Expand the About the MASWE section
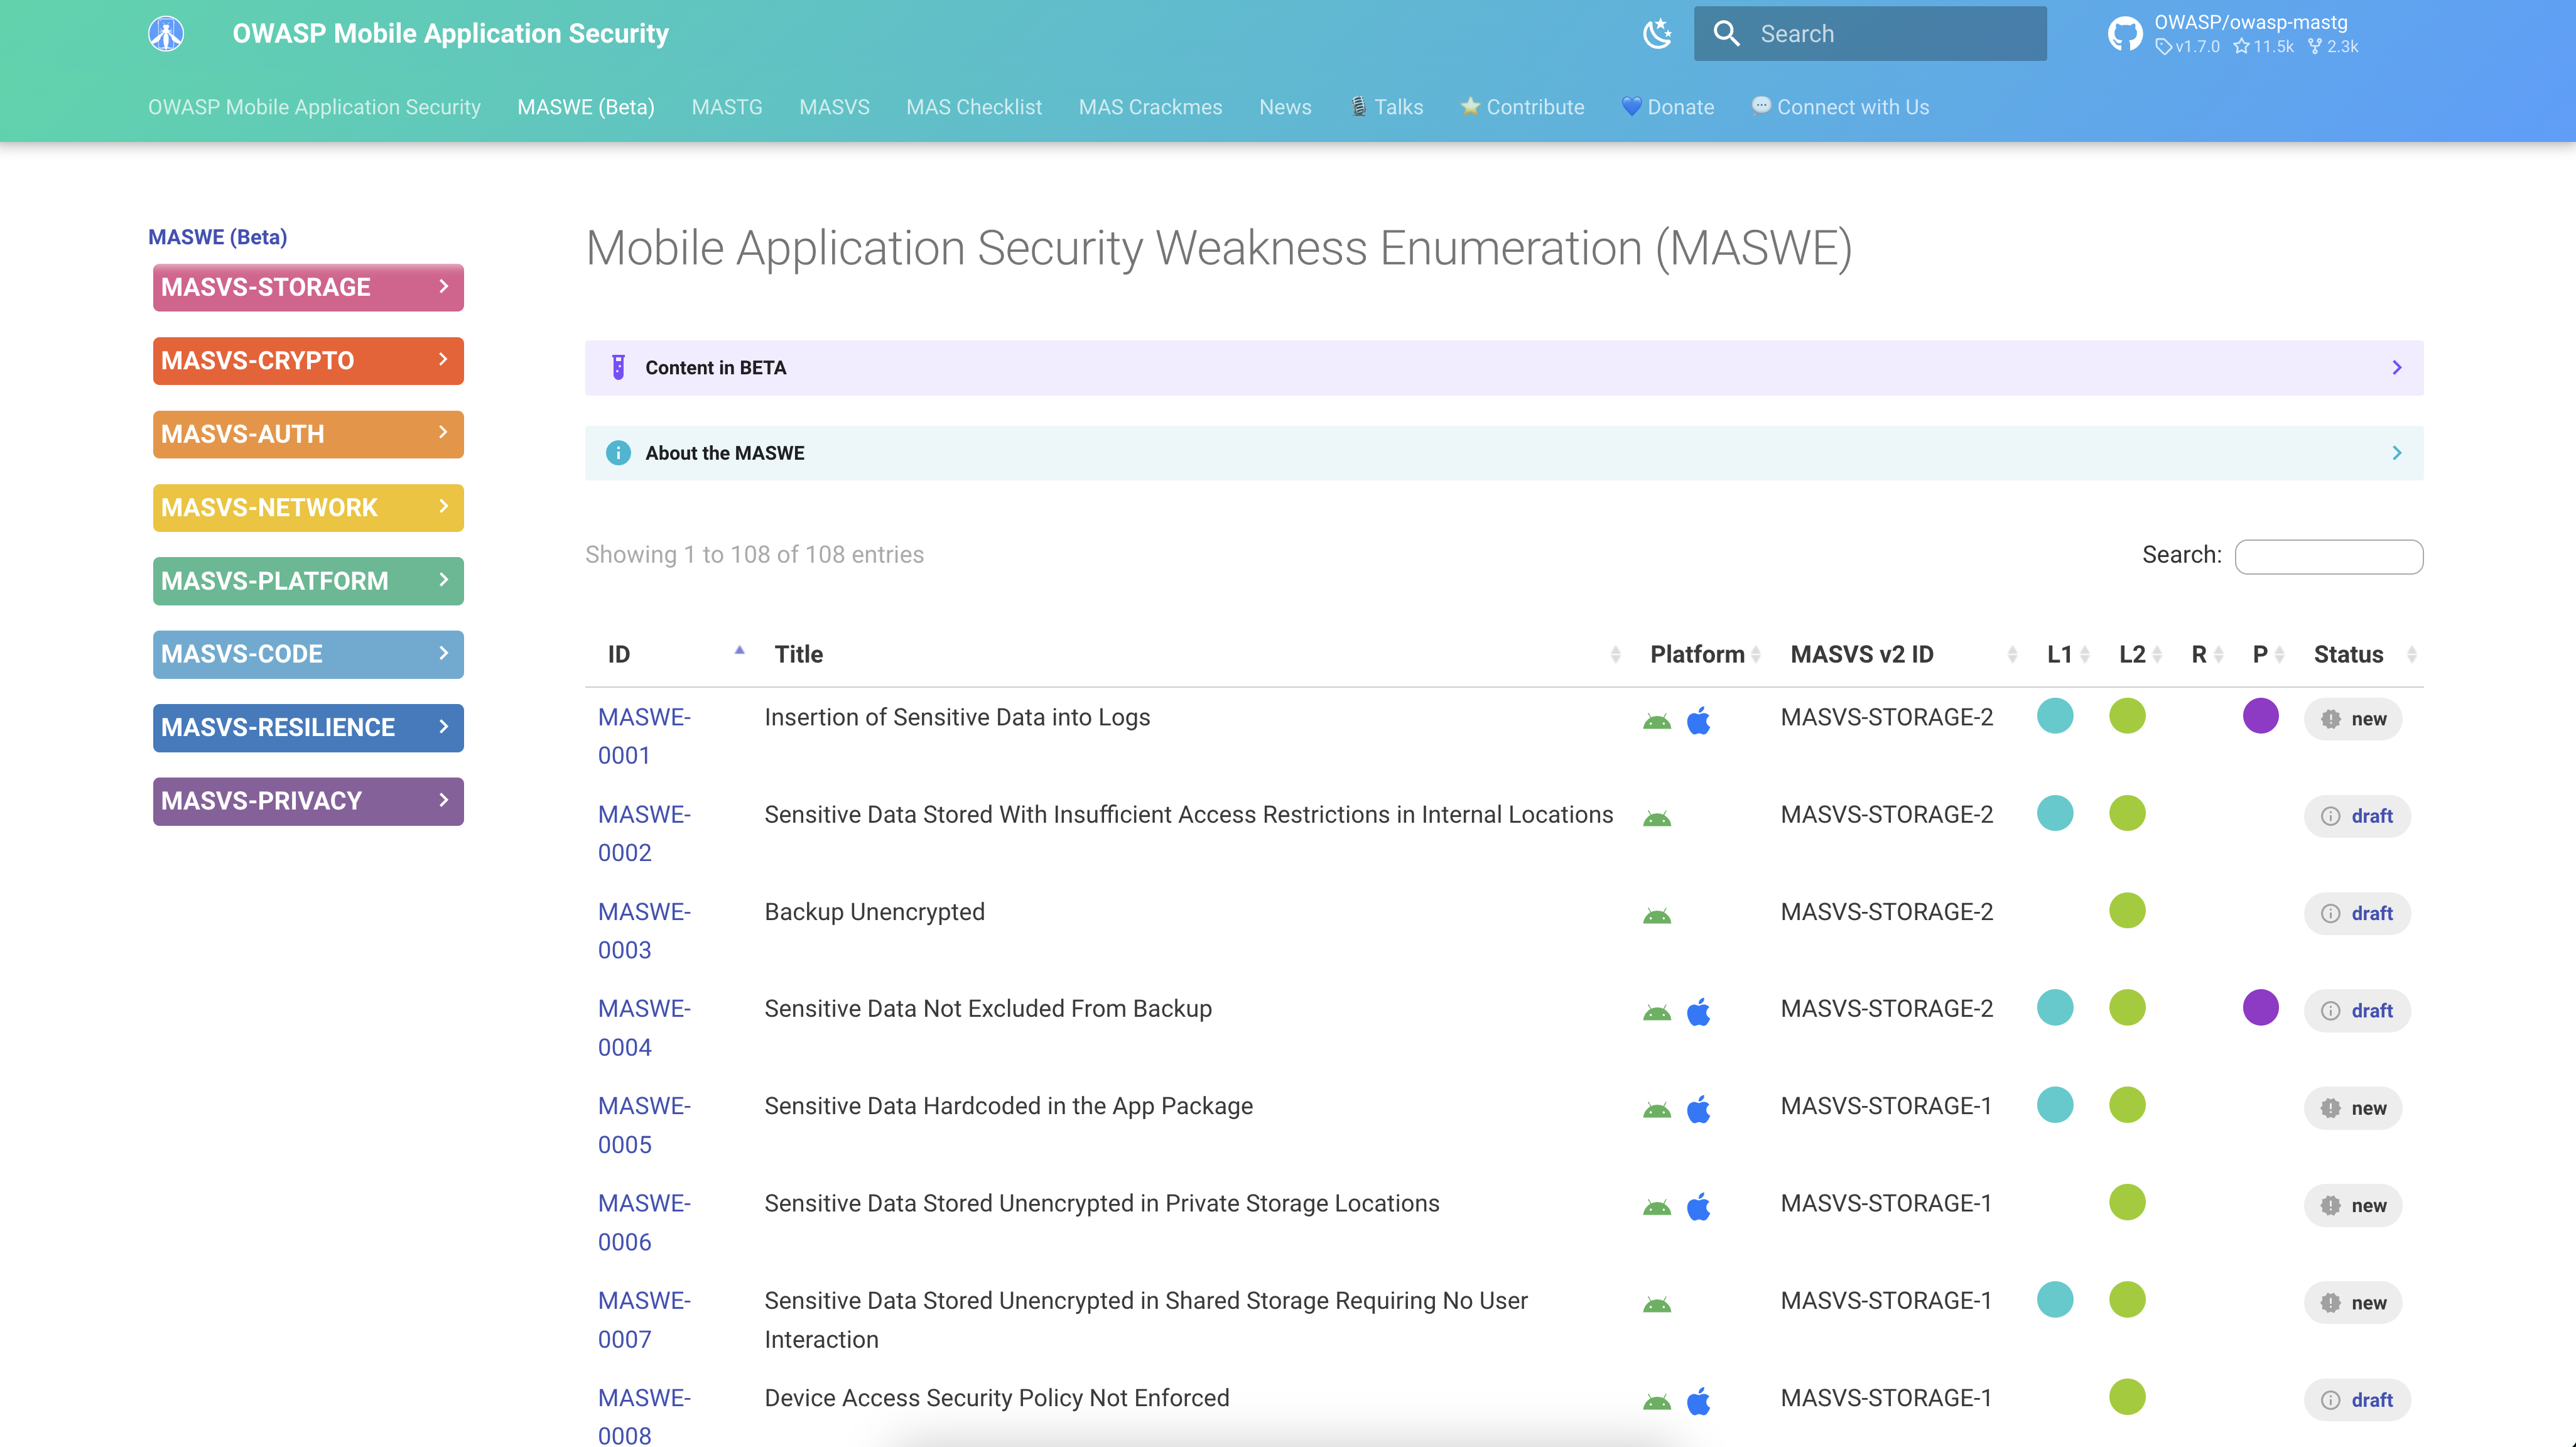This screenshot has width=2576, height=1447. [x=2396, y=453]
